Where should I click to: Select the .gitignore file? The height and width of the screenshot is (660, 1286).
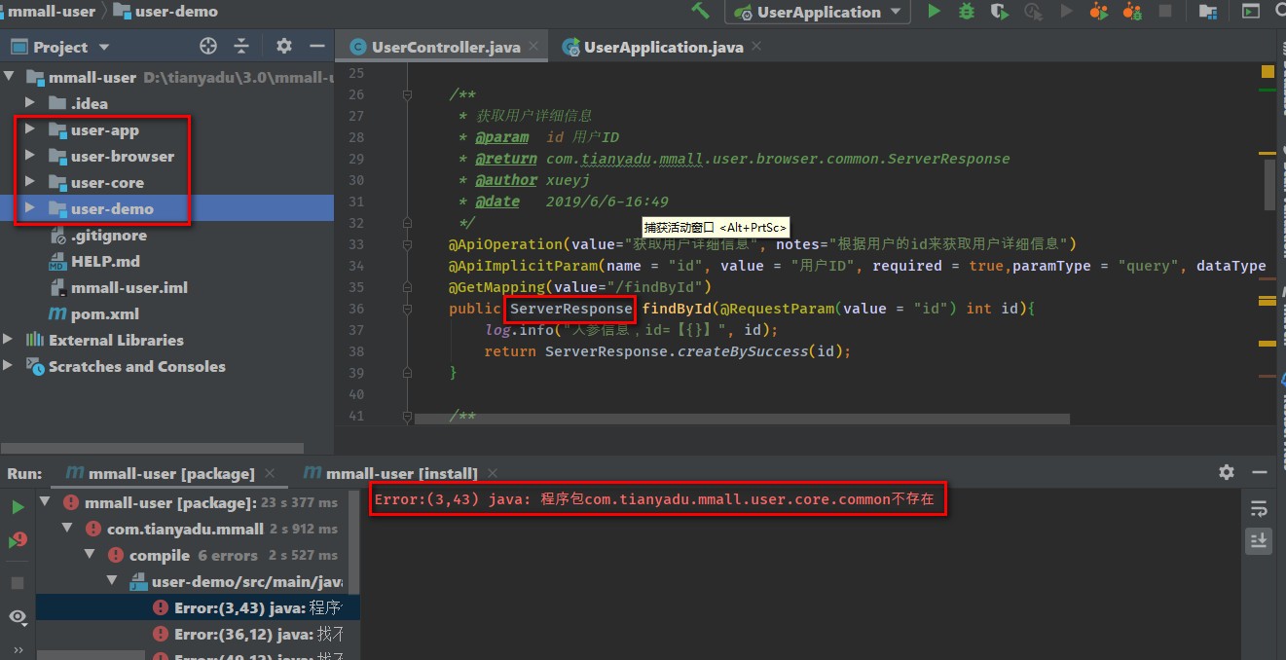[109, 235]
